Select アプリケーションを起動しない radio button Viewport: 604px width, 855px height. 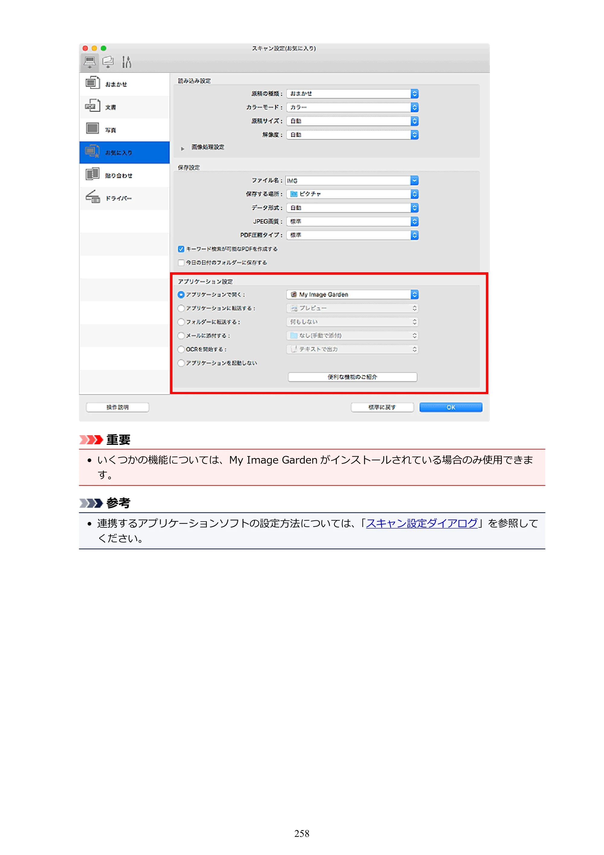click(x=181, y=363)
